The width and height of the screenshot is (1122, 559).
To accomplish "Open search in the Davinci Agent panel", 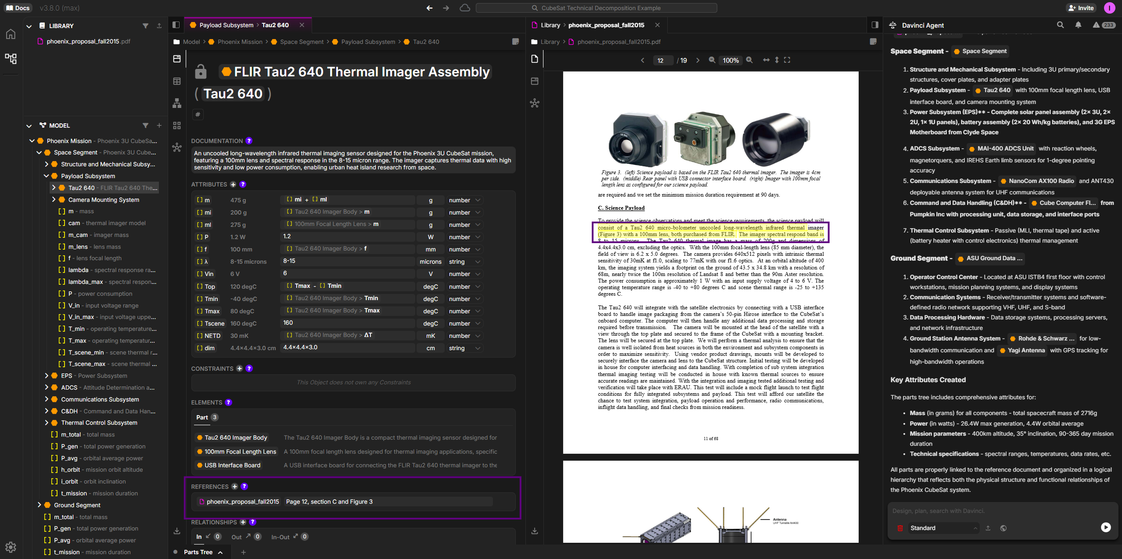I will (x=1060, y=25).
